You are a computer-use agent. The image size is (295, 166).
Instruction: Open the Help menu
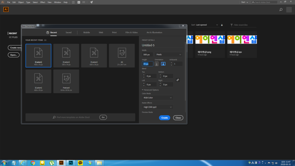pos(66,2)
